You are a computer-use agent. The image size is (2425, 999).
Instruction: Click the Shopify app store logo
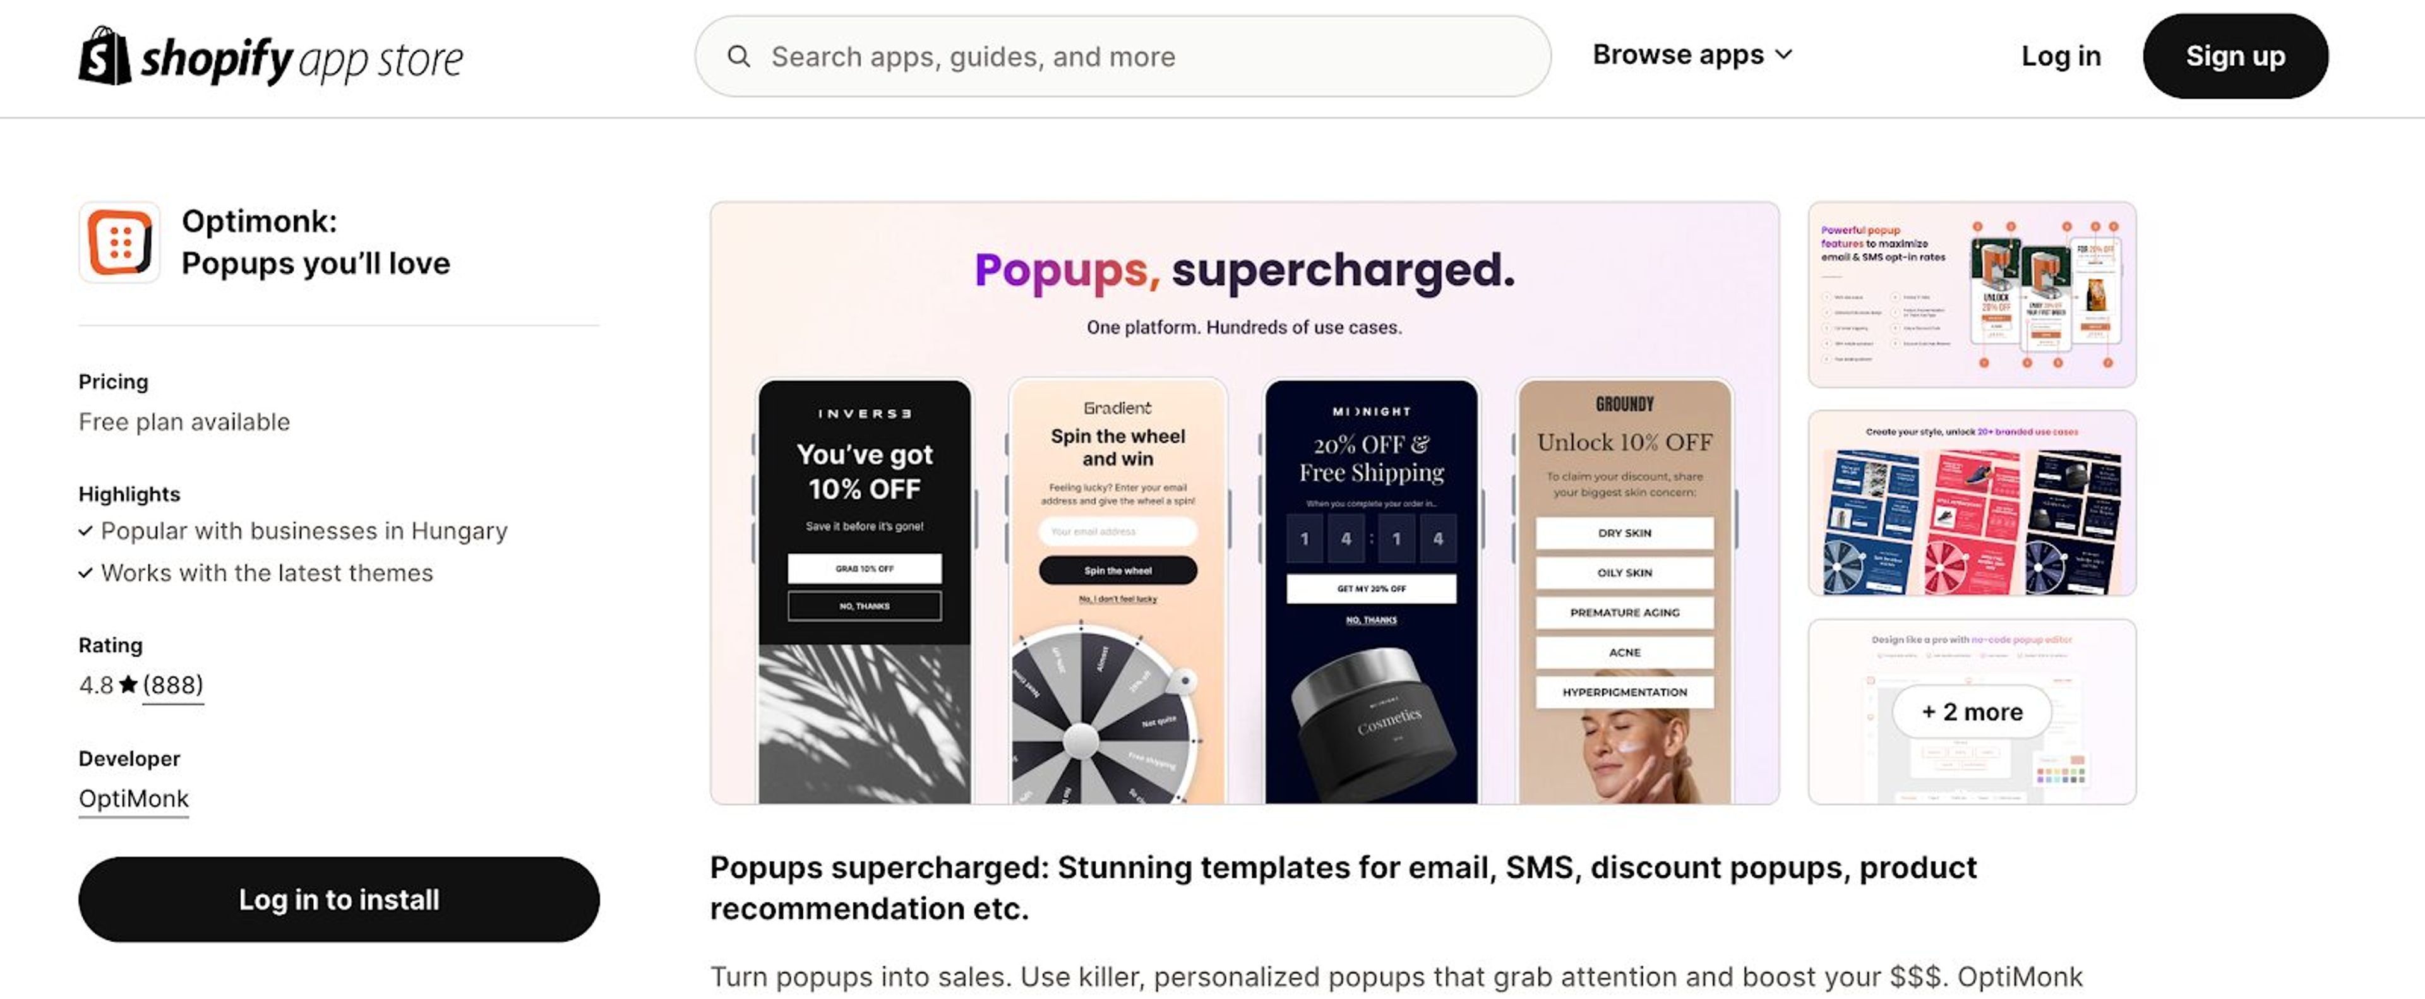click(271, 56)
